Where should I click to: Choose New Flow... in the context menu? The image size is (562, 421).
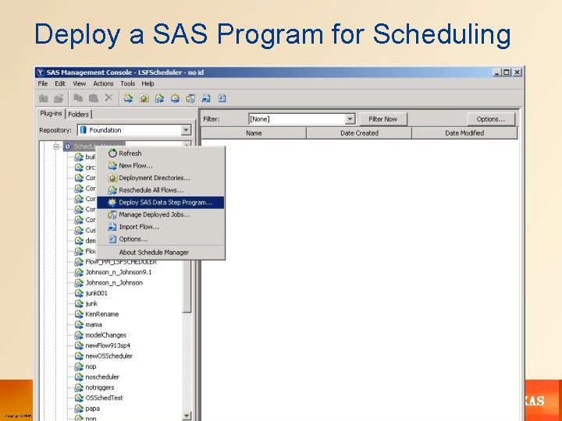[x=161, y=165]
